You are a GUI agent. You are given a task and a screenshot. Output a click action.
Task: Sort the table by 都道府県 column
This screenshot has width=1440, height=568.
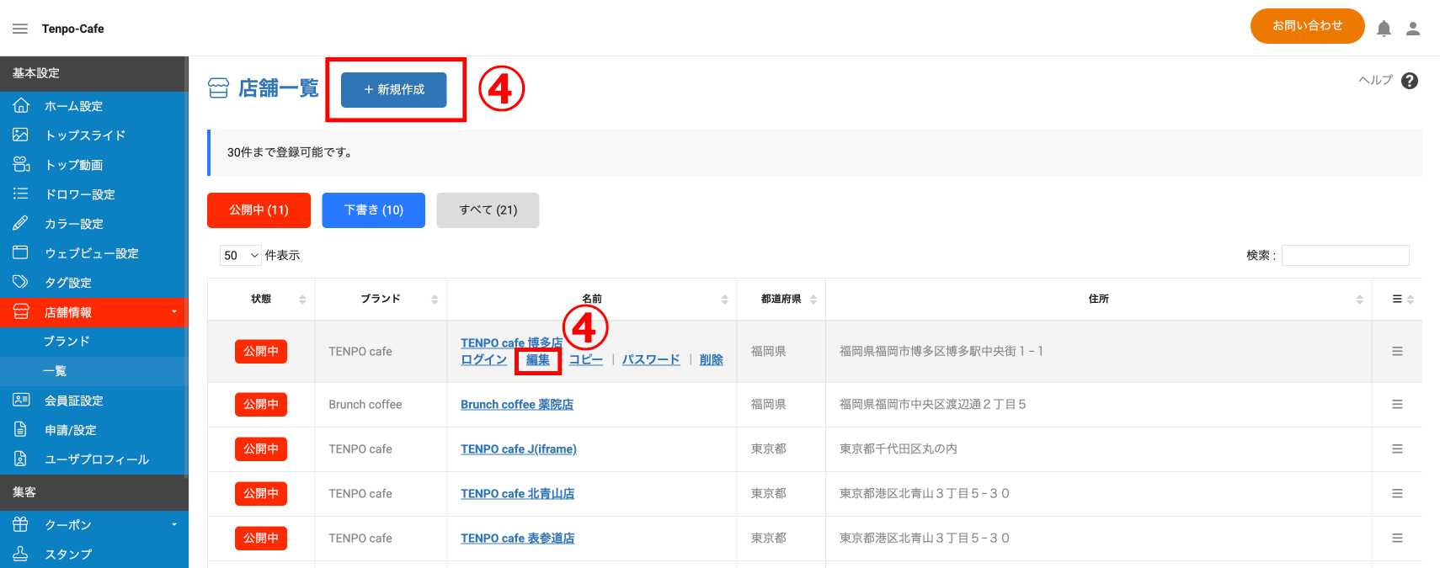(x=781, y=299)
